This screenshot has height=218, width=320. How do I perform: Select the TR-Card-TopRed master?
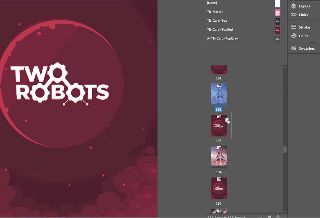(x=220, y=29)
